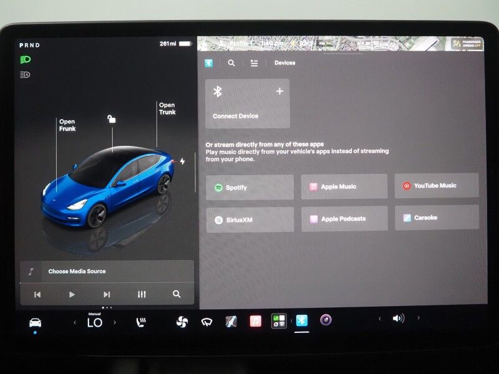Tap the 261 mi battery range readout
The height and width of the screenshot is (374, 499).
(168, 44)
